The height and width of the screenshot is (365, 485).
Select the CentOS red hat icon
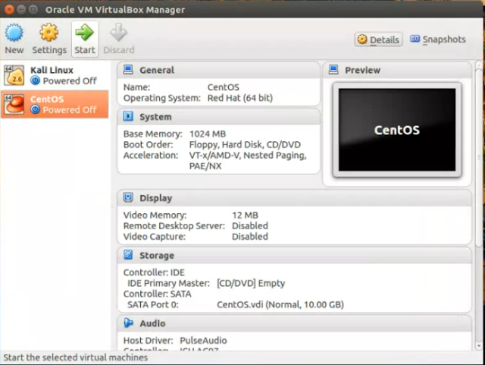tap(14, 105)
